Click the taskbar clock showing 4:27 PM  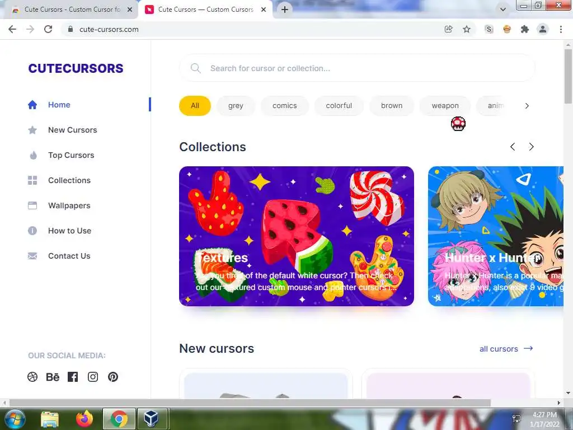(544, 419)
